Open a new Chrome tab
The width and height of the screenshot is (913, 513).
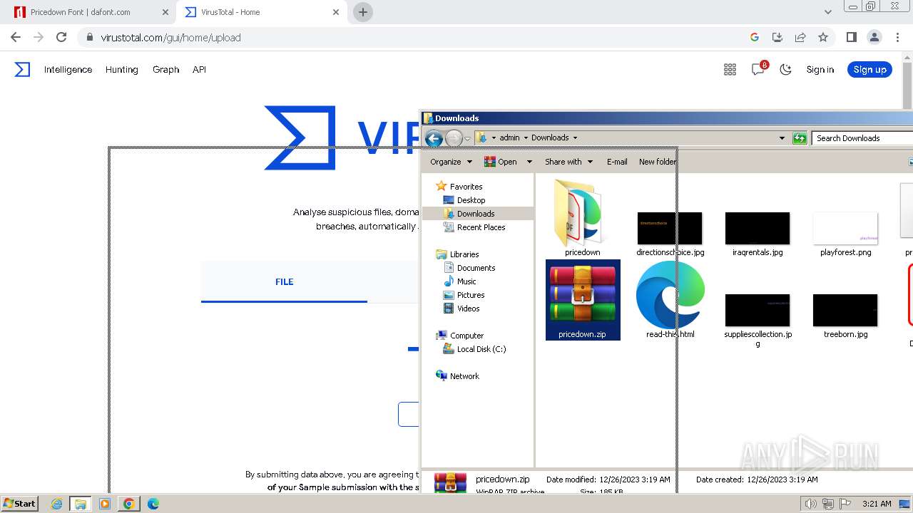(363, 12)
